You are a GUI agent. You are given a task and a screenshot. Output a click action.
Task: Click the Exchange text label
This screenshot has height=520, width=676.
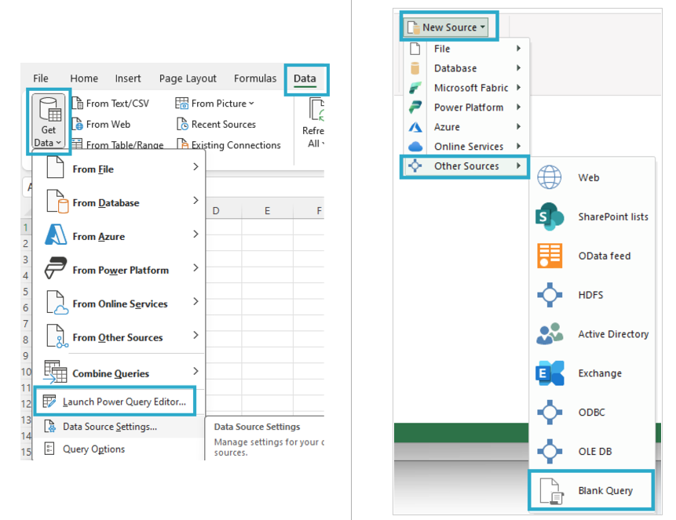[600, 373]
